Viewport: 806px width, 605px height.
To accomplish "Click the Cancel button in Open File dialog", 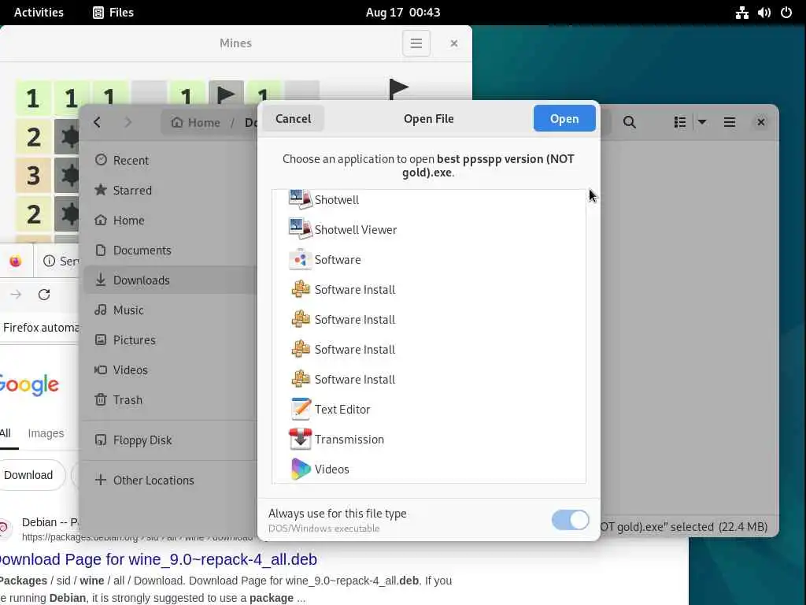I will [x=293, y=118].
